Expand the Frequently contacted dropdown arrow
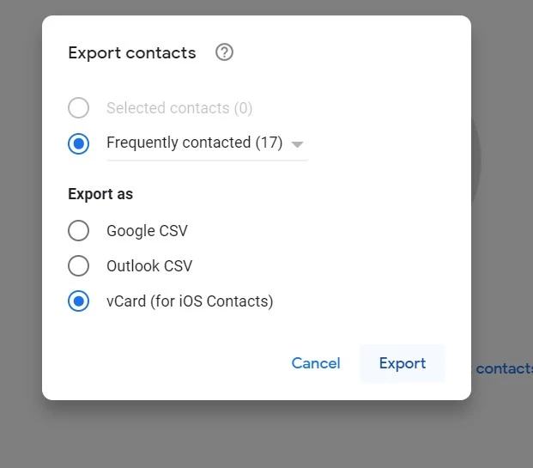This screenshot has height=468, width=533. (x=297, y=144)
